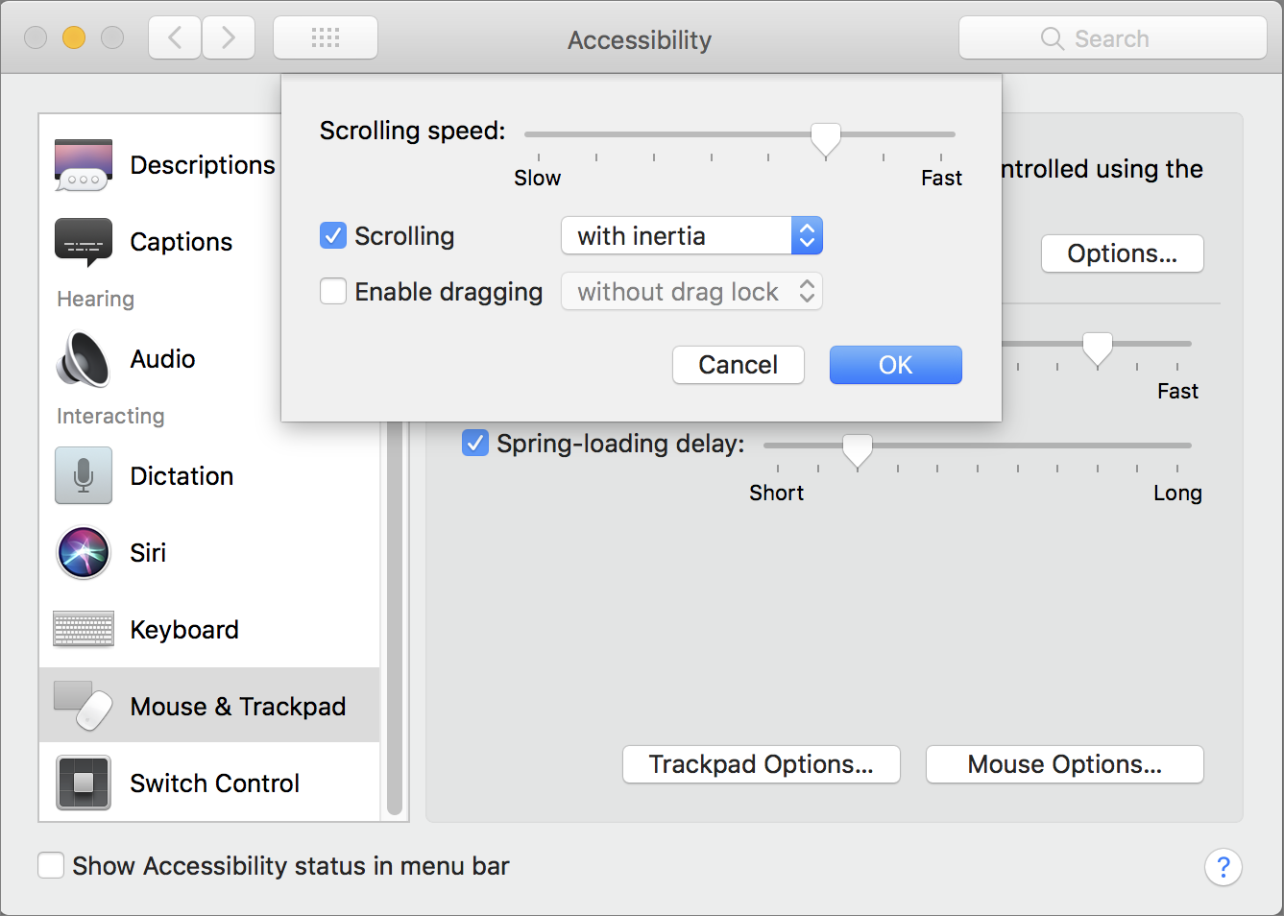Click the Mouse & Trackpad icon
Image resolution: width=1284 pixels, height=916 pixels.
[x=84, y=706]
